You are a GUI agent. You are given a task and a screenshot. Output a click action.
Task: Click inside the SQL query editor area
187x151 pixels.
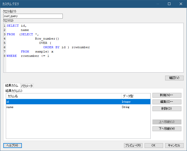pos(93,48)
